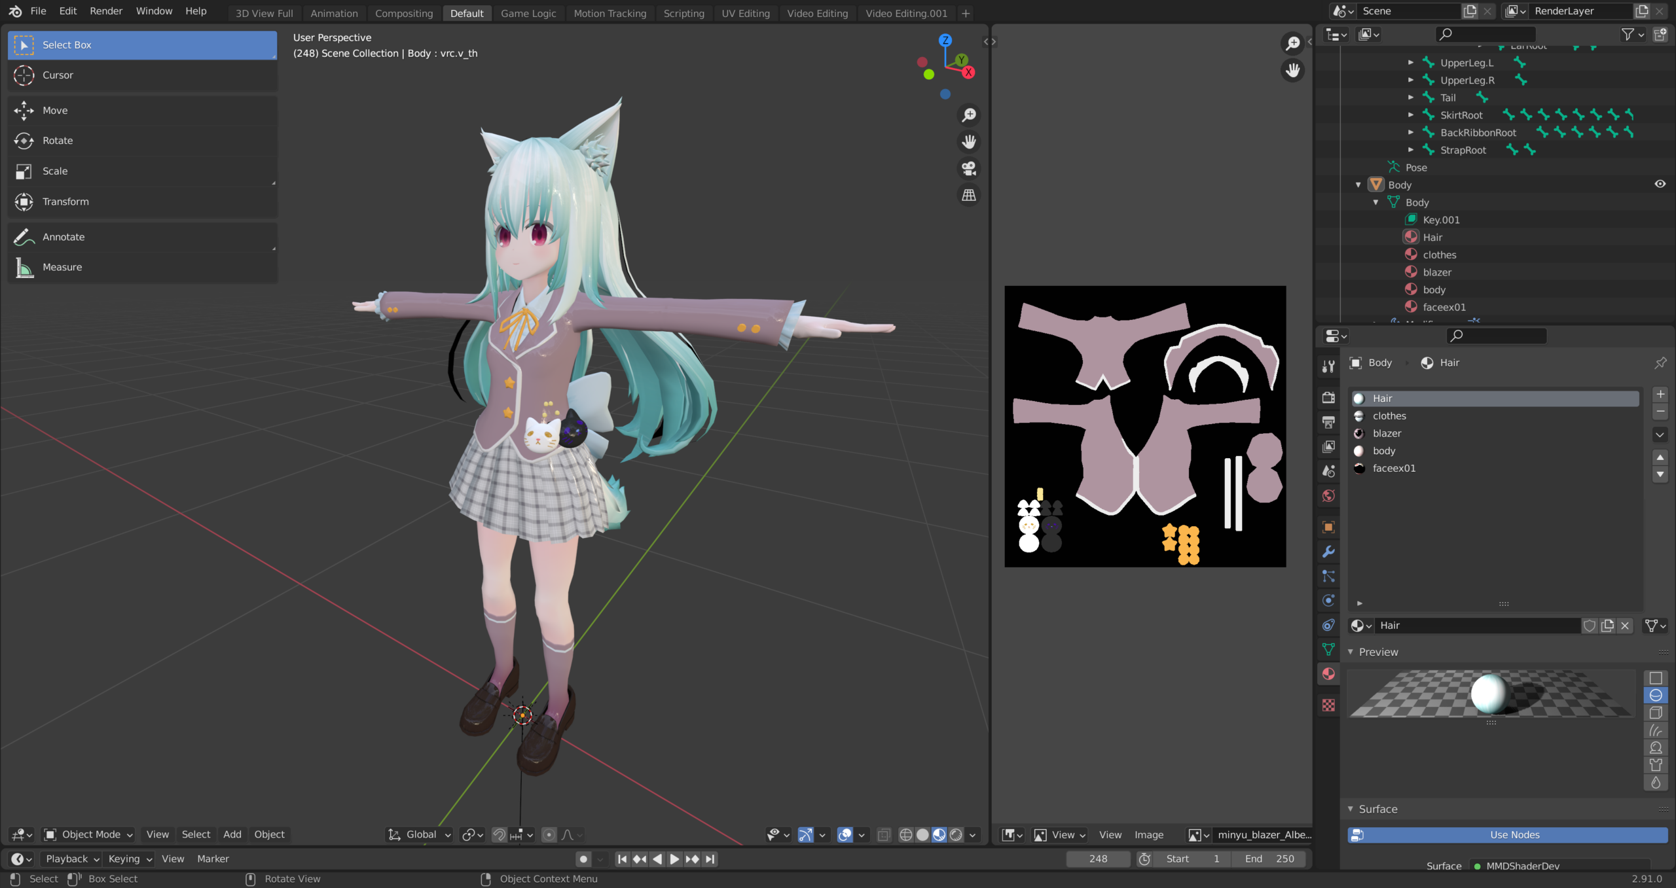Add a new material slot with plus button
The height and width of the screenshot is (888, 1676).
pyautogui.click(x=1660, y=394)
